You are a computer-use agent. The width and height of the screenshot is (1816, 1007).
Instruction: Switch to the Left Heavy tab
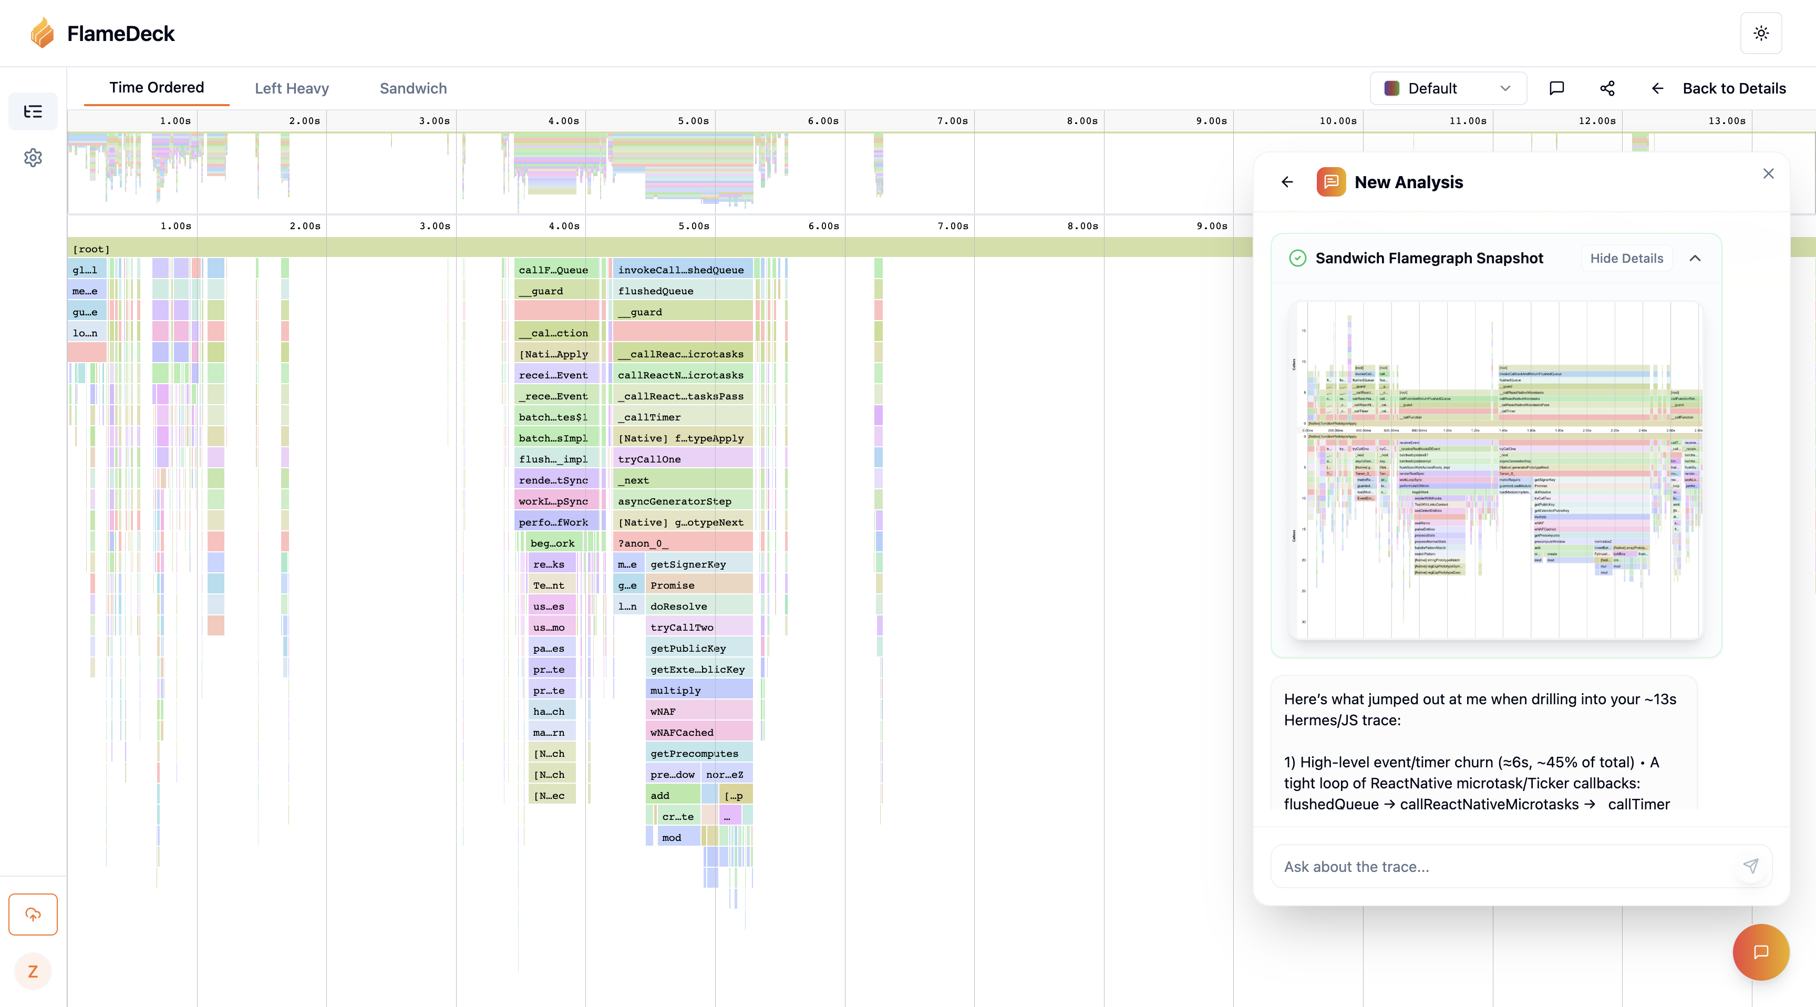(292, 88)
